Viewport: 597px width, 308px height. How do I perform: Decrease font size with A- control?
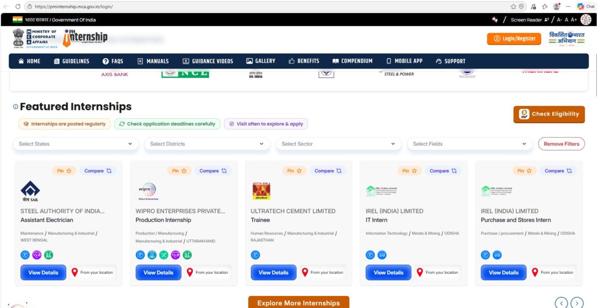(560, 20)
